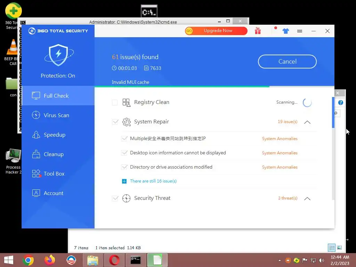Toggle the Registry Clean checkbox
The width and height of the screenshot is (356, 267).
click(x=115, y=103)
